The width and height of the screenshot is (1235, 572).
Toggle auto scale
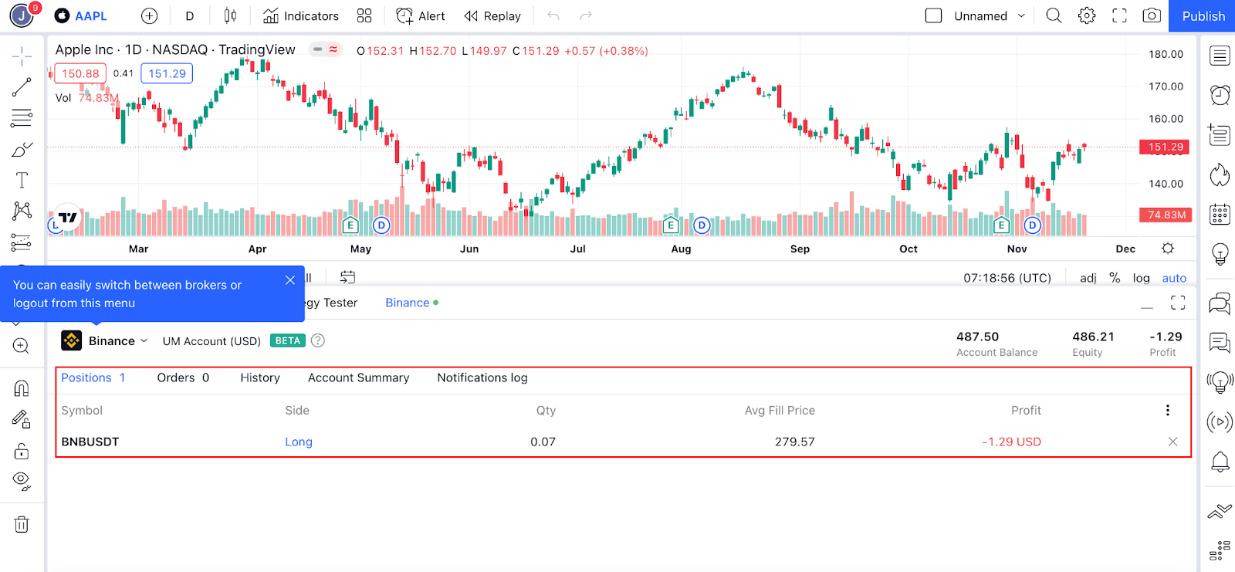1174,278
